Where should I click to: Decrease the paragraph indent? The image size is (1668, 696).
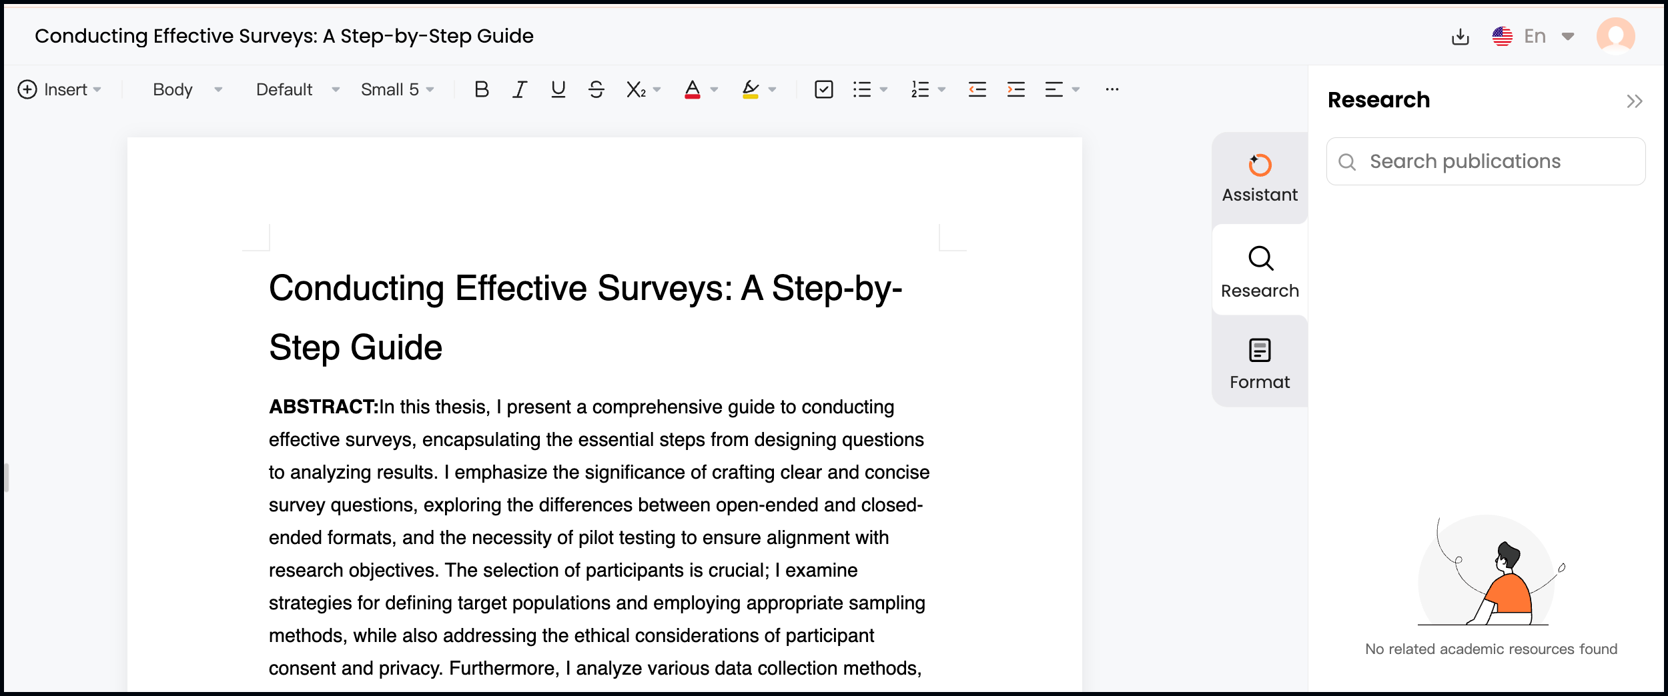[x=977, y=89]
